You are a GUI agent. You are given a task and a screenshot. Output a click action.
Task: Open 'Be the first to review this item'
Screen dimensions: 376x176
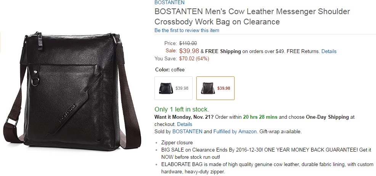[186, 30]
